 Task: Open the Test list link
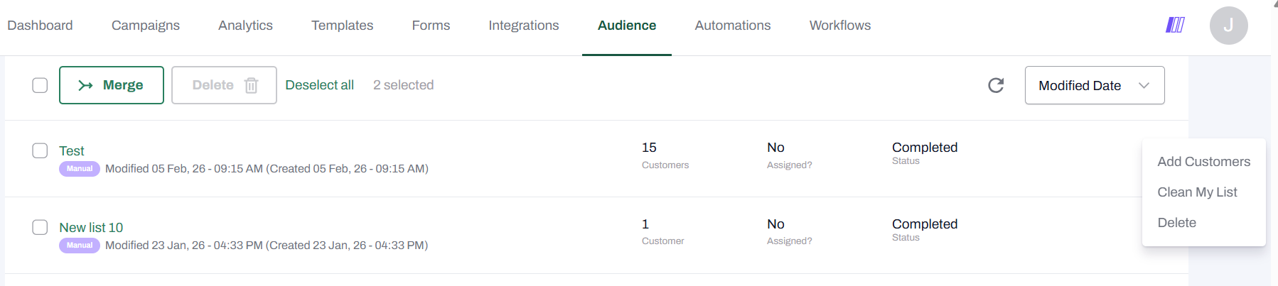click(x=72, y=151)
